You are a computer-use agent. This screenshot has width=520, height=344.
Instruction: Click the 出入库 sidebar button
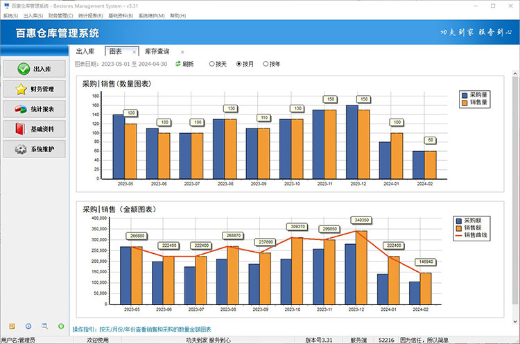[x=35, y=69]
